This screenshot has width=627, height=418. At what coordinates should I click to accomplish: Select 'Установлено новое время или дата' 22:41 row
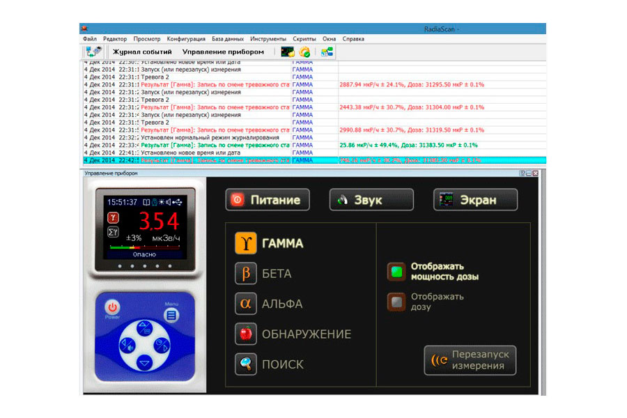coord(314,153)
